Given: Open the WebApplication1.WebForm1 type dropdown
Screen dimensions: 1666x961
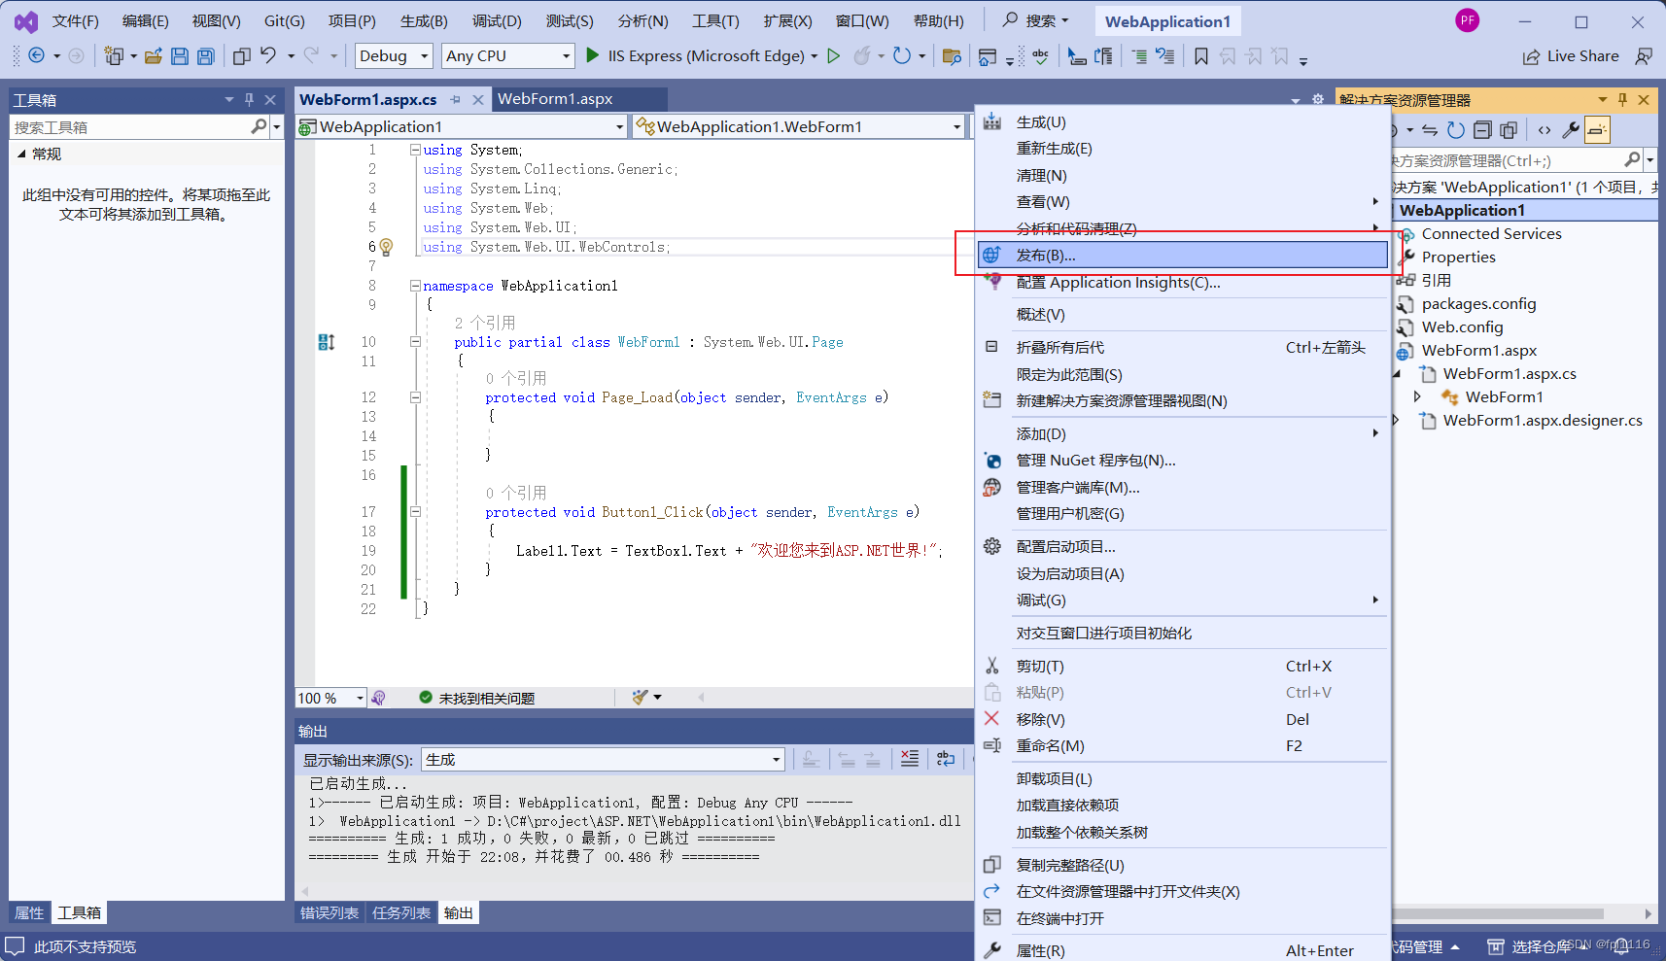Looking at the screenshot, I should pos(798,126).
